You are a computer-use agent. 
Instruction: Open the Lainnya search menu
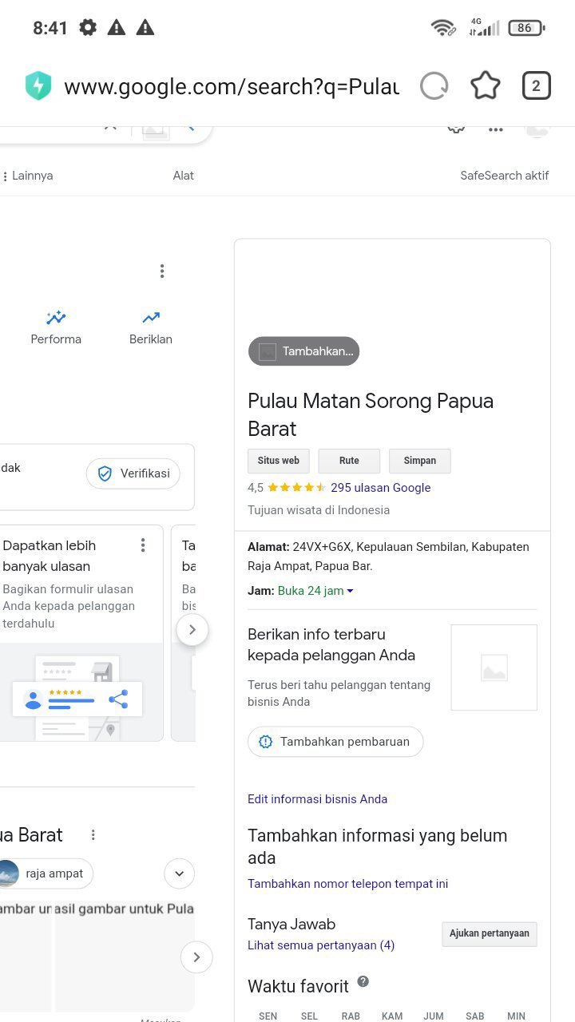click(28, 176)
